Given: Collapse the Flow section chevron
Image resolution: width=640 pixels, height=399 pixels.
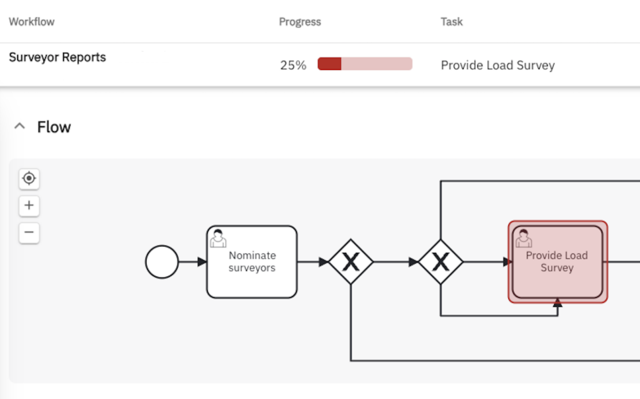Looking at the screenshot, I should pos(20,126).
